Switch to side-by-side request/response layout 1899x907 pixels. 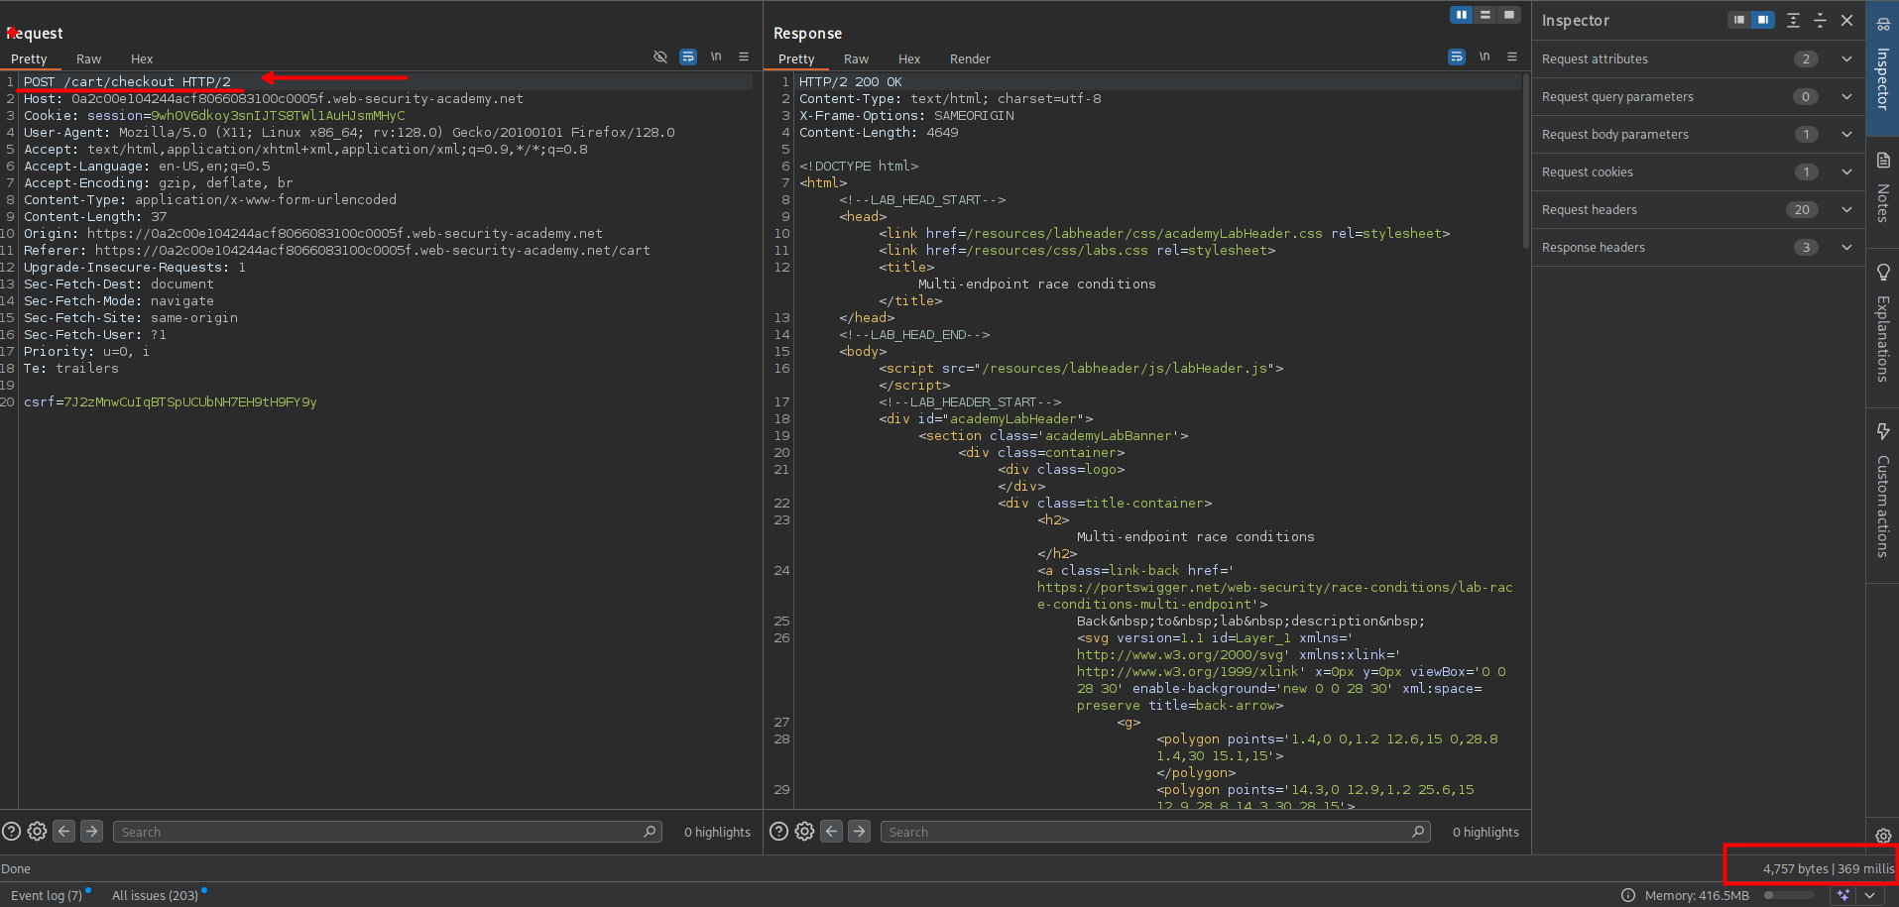pyautogui.click(x=1462, y=15)
